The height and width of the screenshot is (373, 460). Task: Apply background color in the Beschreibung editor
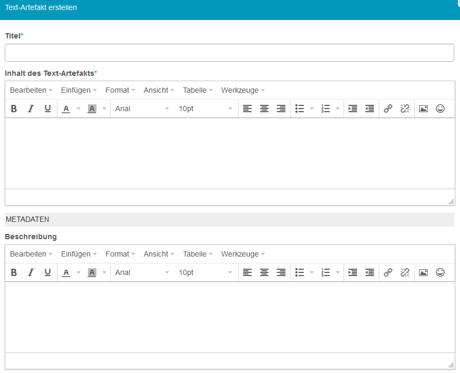pyautogui.click(x=92, y=272)
